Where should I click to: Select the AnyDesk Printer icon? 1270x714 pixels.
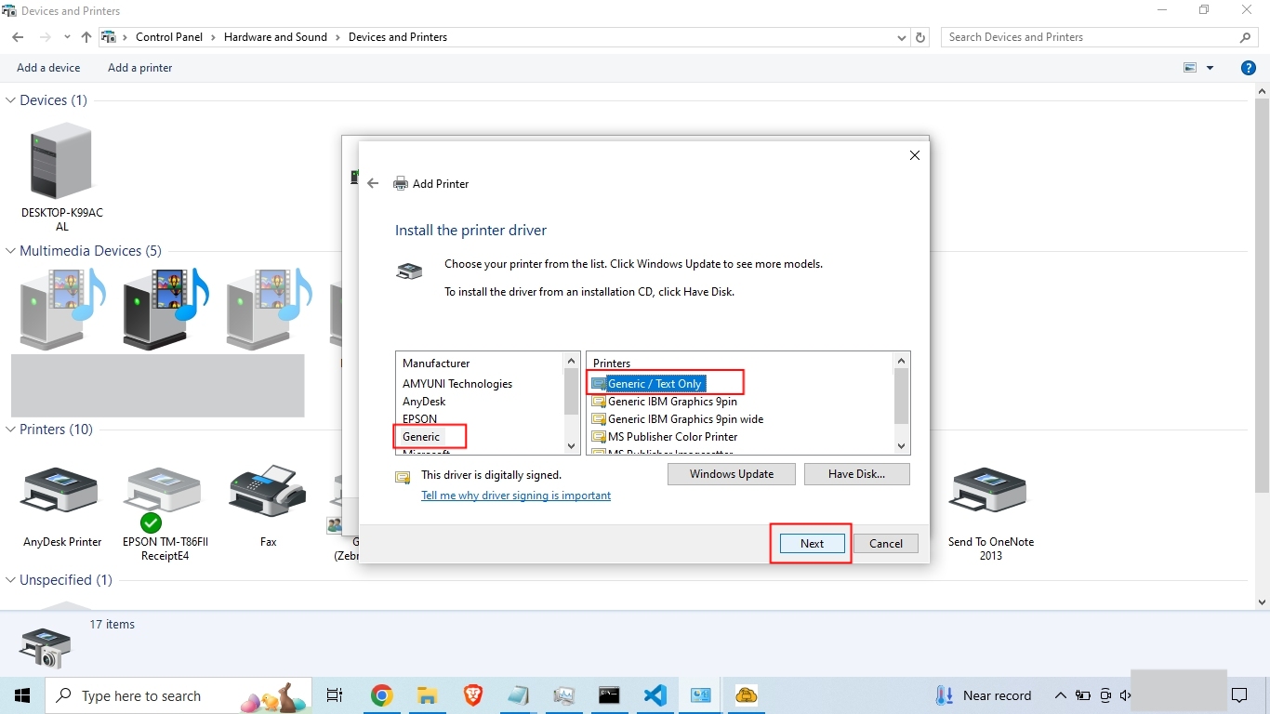[62, 507]
